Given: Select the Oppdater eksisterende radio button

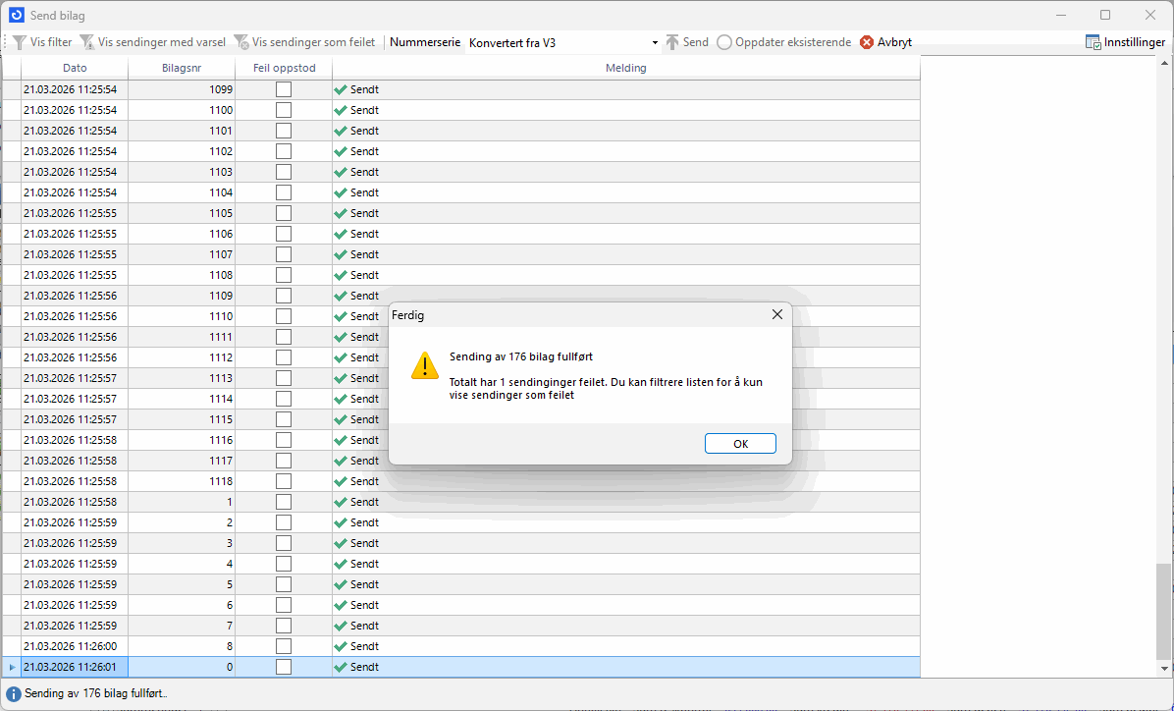Looking at the screenshot, I should point(724,43).
